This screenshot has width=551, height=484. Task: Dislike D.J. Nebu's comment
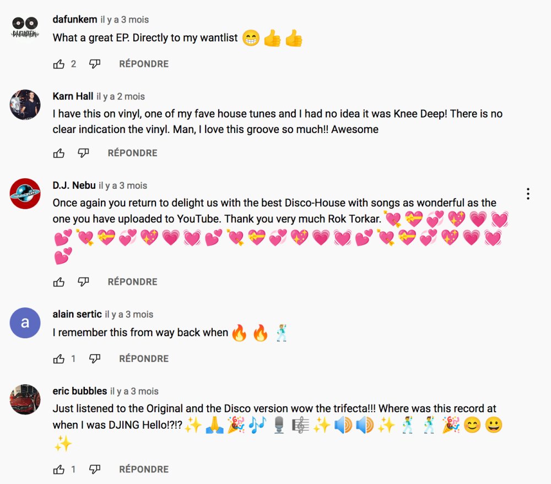click(x=83, y=282)
